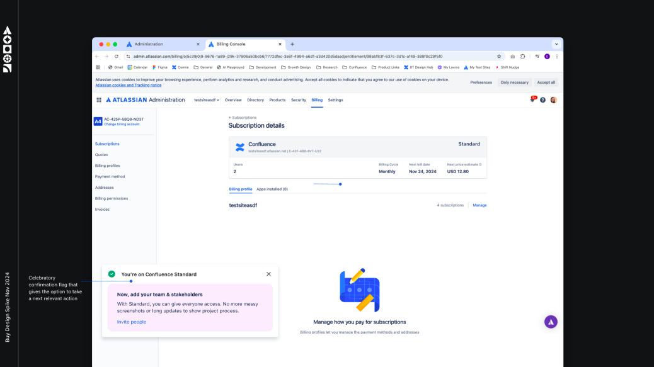Open the Figma bookmark

(x=160, y=67)
